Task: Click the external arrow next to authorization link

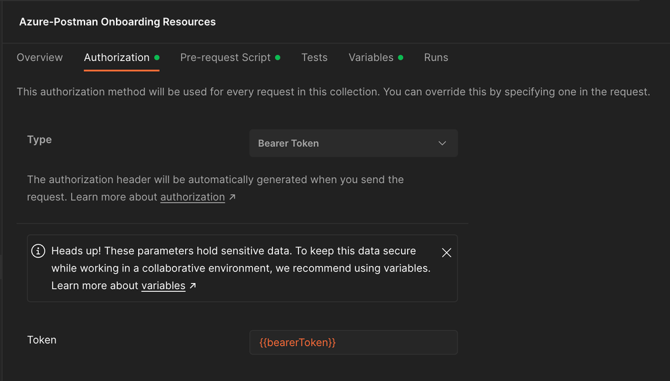Action: tap(232, 197)
